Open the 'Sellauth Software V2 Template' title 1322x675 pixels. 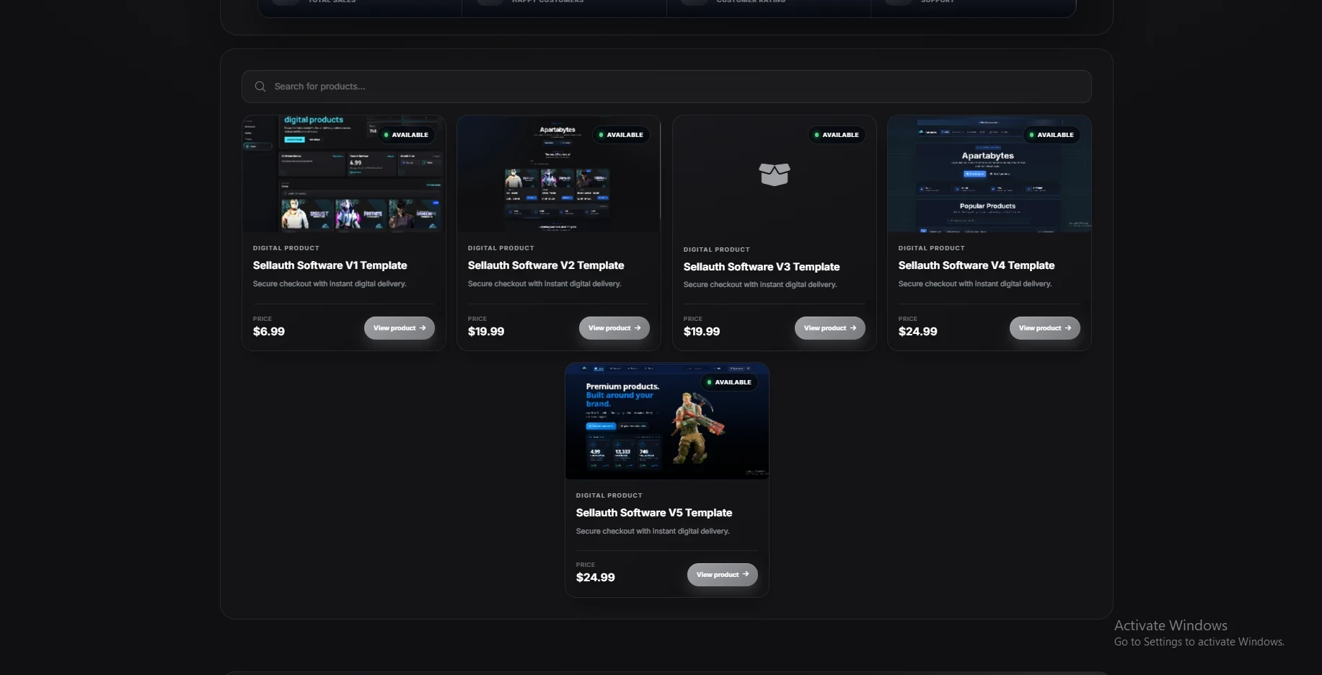coord(546,265)
